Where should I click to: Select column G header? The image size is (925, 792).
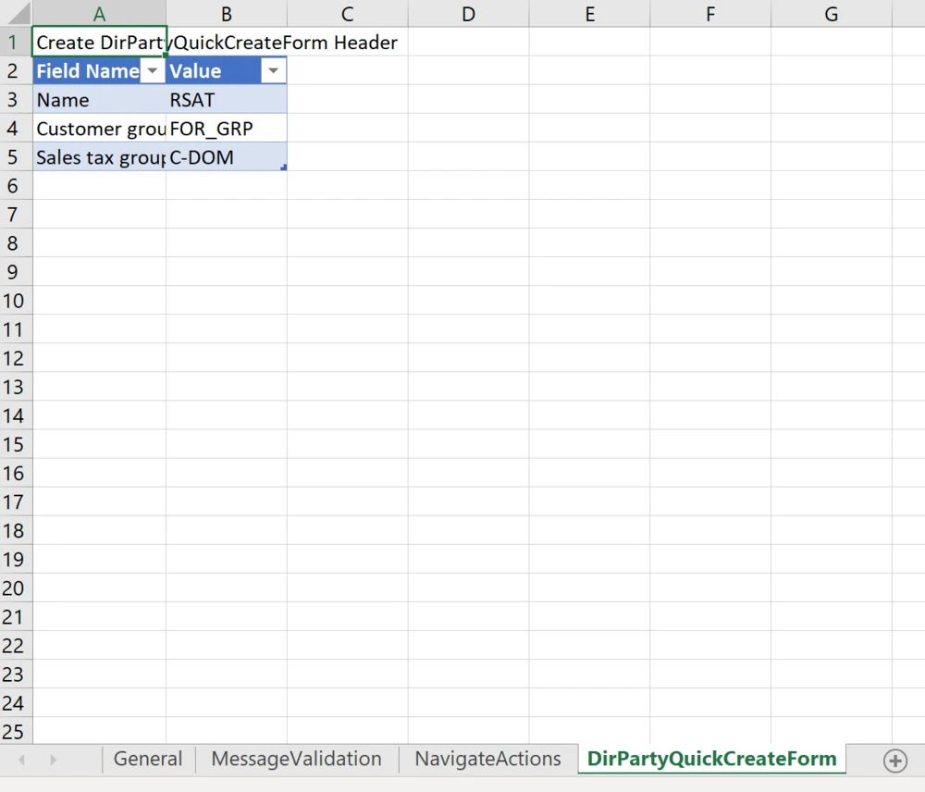coord(831,14)
